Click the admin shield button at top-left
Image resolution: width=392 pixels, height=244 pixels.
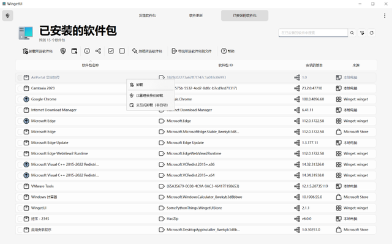click(x=7, y=15)
